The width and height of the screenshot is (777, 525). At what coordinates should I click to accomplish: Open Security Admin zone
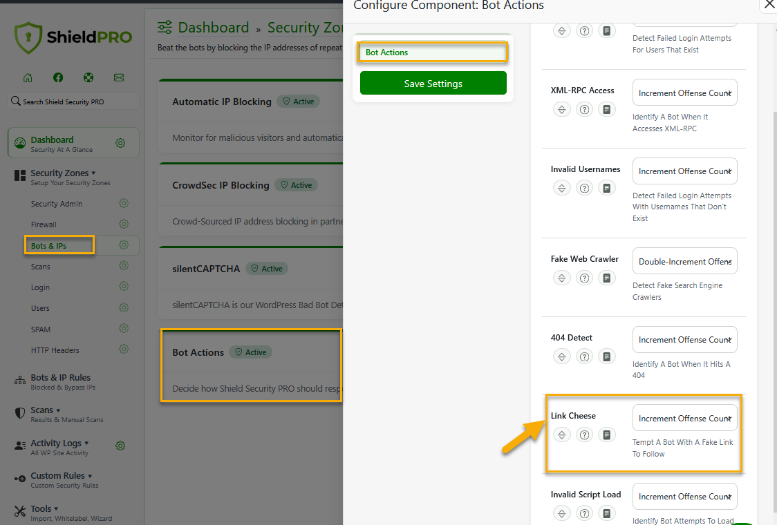click(57, 204)
